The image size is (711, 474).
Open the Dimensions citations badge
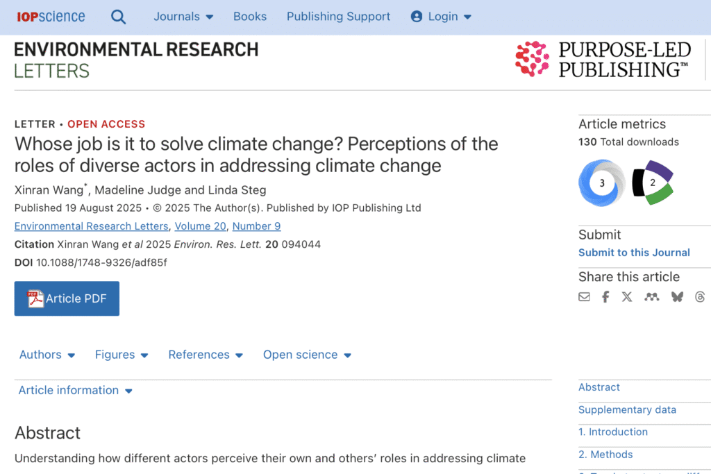[602, 183]
